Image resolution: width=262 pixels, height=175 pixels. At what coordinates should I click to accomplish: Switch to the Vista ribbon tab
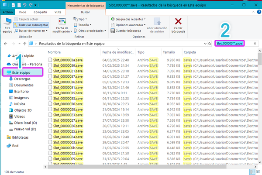58,12
